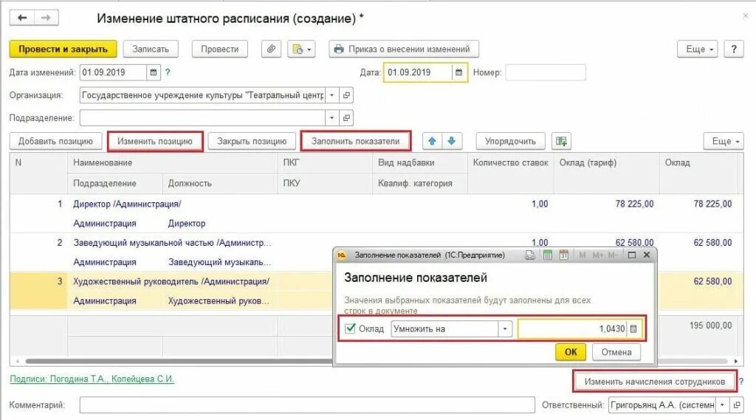Click the Количество ставок column header
The height and width of the screenshot is (420, 756).
pyautogui.click(x=511, y=163)
